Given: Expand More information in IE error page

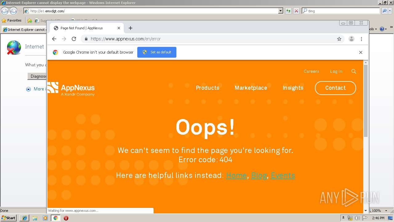Looking at the screenshot, I should (x=28, y=89).
